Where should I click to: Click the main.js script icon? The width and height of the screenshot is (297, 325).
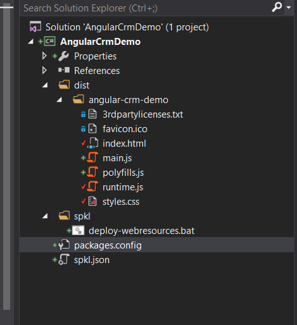[92, 157]
